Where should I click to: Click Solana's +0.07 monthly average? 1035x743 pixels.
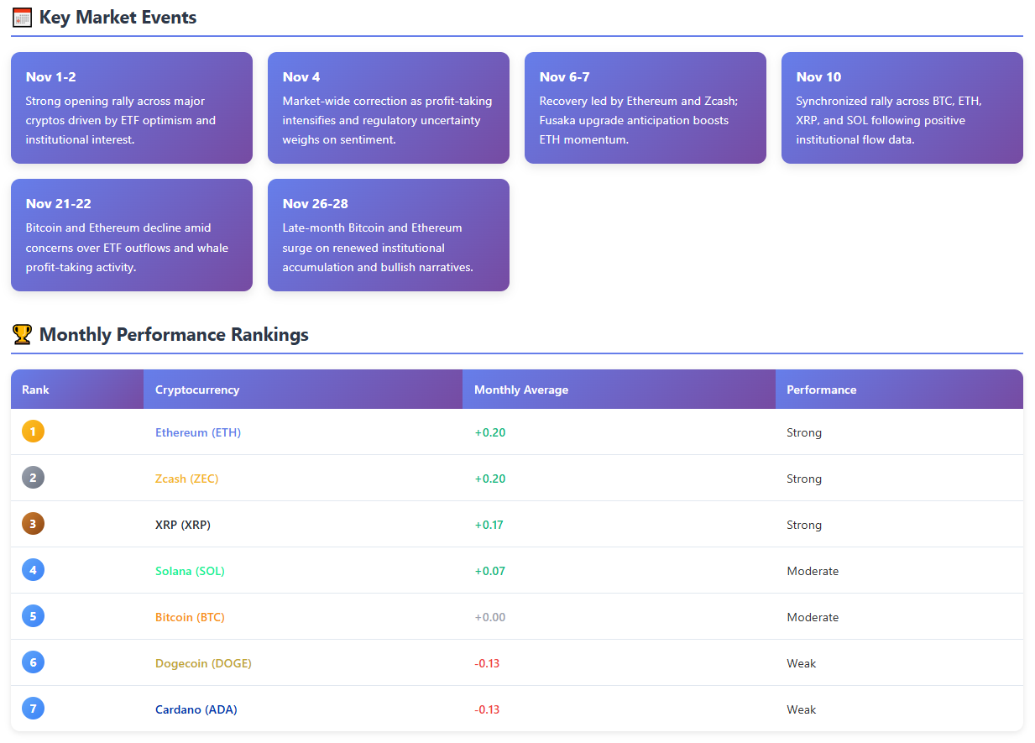(x=490, y=571)
